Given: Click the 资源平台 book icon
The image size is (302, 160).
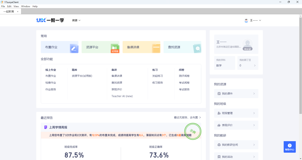Looking at the screenshot, I should pos(115,48).
